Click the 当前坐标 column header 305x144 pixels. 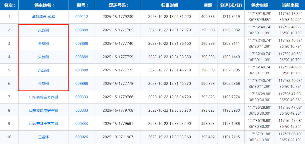(x=290, y=5)
